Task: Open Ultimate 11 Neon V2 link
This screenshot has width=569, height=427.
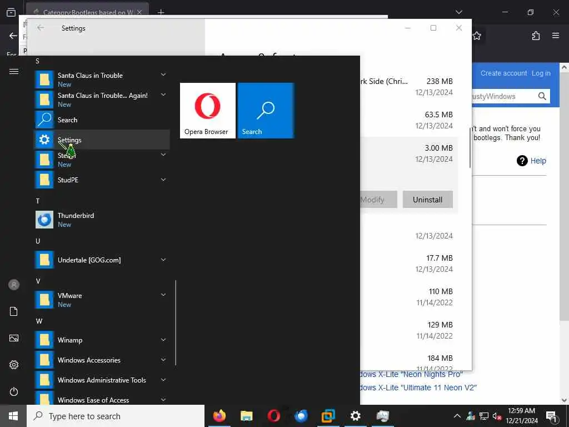Action: [x=418, y=388]
